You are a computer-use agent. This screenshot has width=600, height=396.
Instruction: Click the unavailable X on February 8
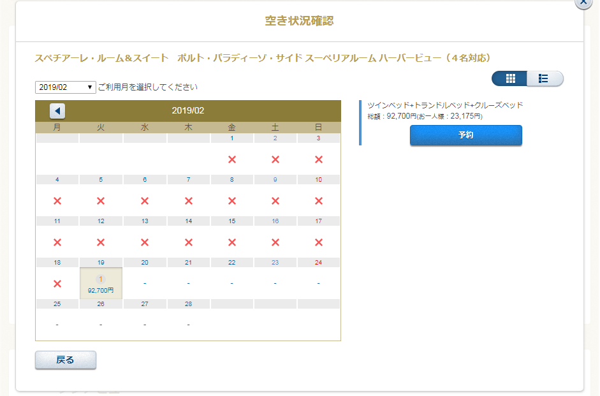(232, 201)
